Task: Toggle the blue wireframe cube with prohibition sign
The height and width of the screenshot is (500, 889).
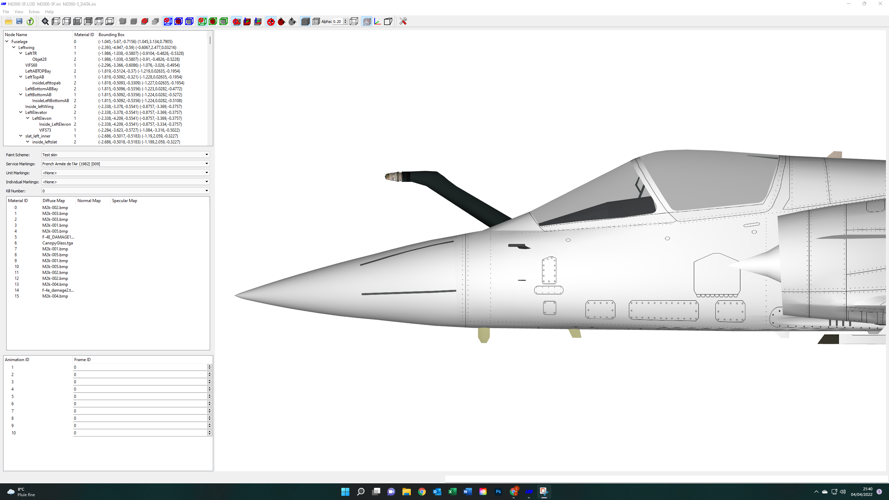Action: pyautogui.click(x=168, y=22)
